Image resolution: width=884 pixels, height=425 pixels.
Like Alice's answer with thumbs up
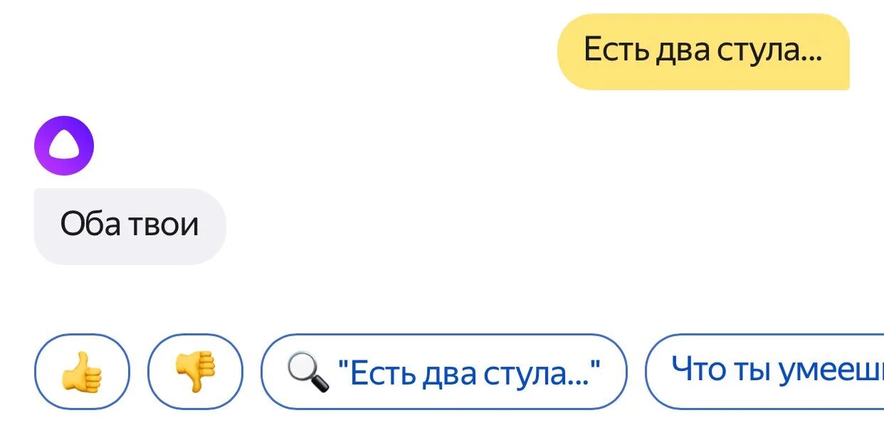click(82, 372)
